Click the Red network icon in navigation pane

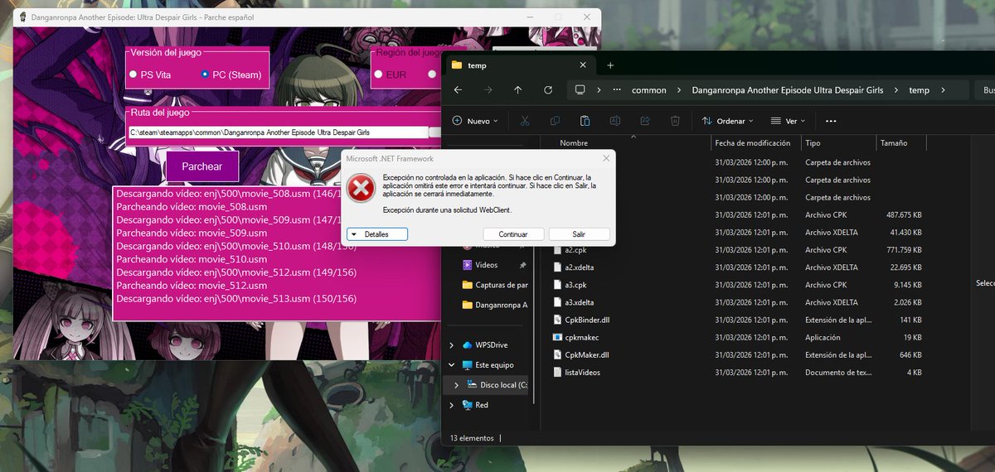pyautogui.click(x=468, y=405)
